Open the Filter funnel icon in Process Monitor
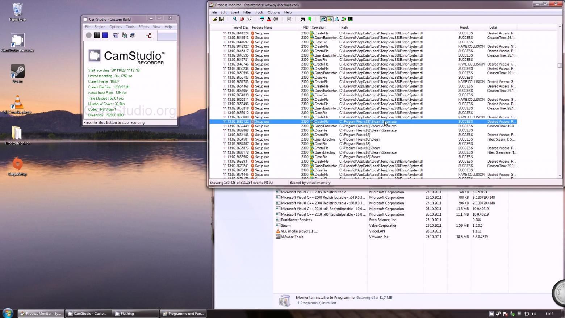Viewport: 565px width, 318px height. [x=262, y=19]
